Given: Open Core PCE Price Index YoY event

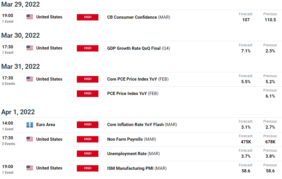Looking at the screenshot, I should tap(138, 79).
